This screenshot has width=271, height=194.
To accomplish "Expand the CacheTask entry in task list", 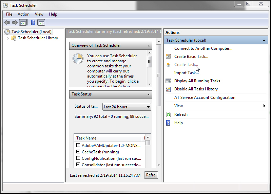I will click(x=78, y=152).
